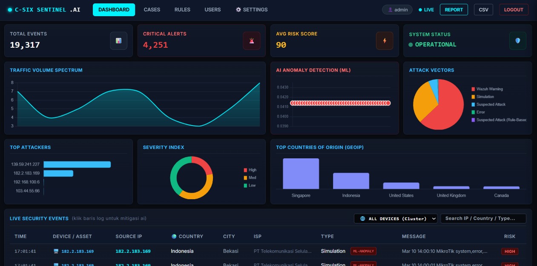
Task: Click the Time column header
Action: (x=20, y=236)
